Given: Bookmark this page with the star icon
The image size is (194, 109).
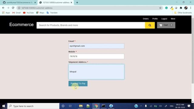Looking at the screenshot, I should [160, 8].
